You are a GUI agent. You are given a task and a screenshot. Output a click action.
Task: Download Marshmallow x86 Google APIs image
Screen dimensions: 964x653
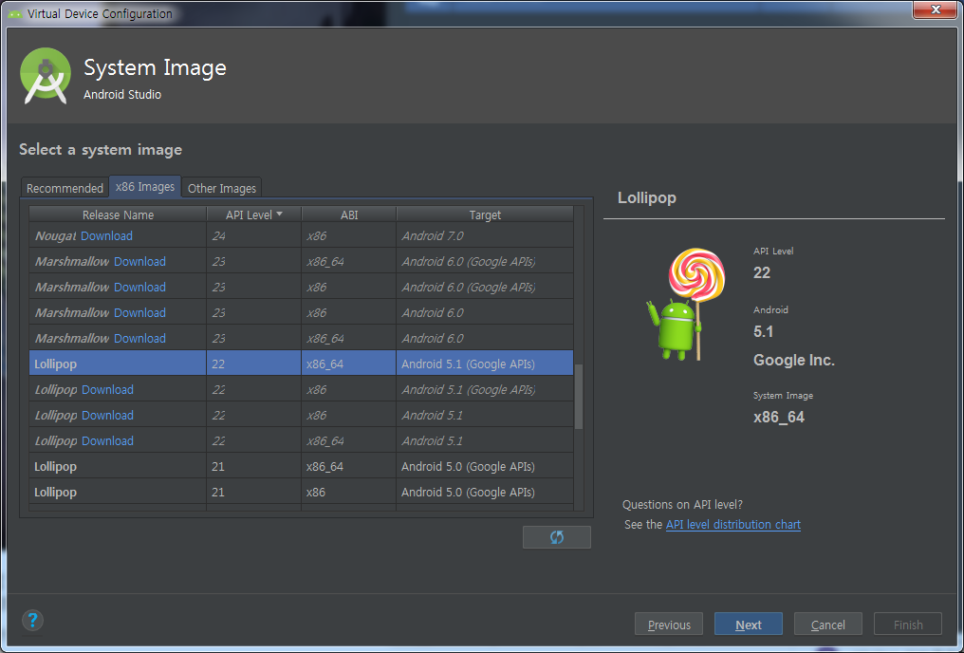139,288
